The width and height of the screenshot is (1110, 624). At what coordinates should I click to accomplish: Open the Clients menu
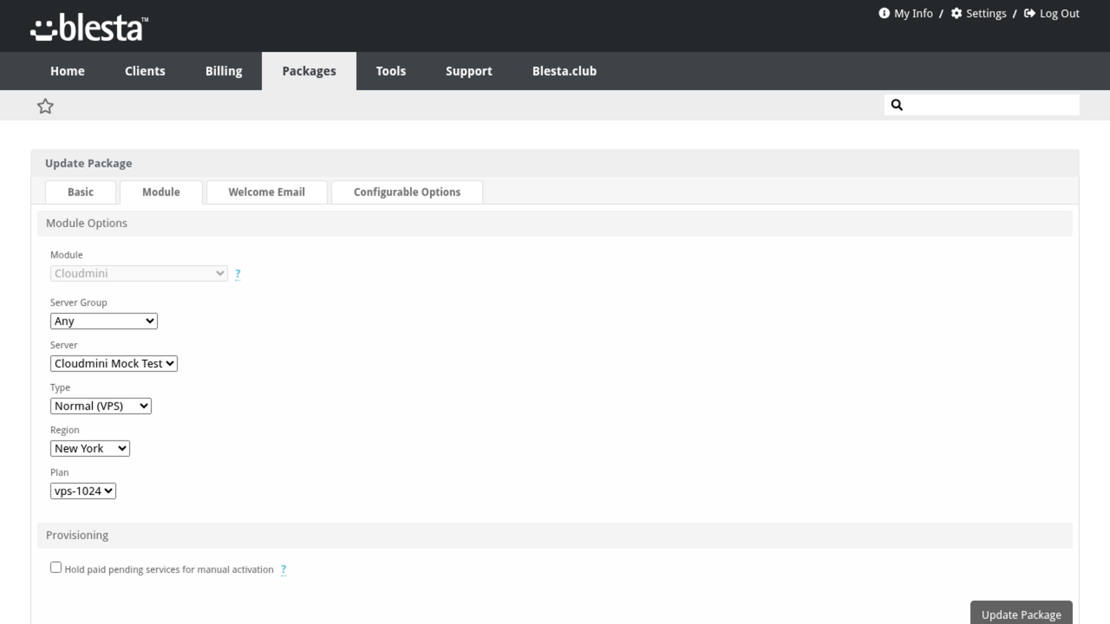[145, 71]
